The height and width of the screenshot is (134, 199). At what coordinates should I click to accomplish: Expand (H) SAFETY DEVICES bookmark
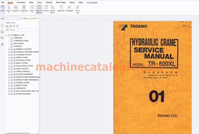9,69
